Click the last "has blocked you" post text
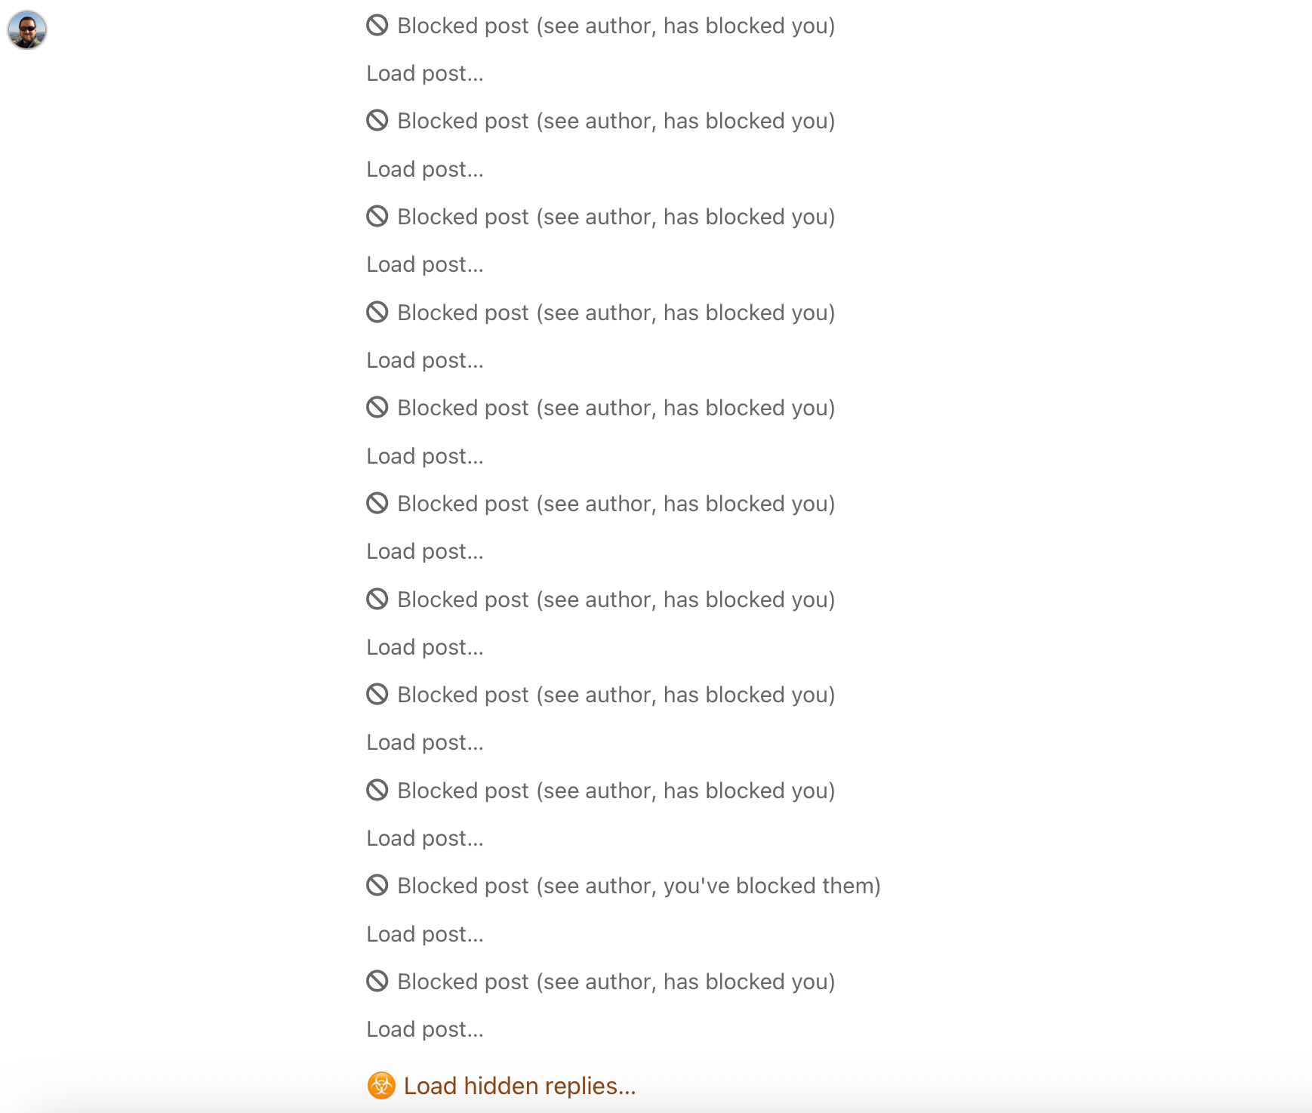Image resolution: width=1312 pixels, height=1113 pixels. [616, 982]
